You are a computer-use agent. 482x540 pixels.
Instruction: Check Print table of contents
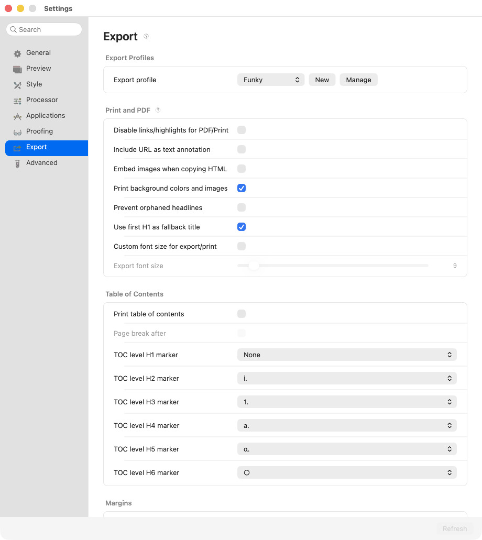coord(242,314)
